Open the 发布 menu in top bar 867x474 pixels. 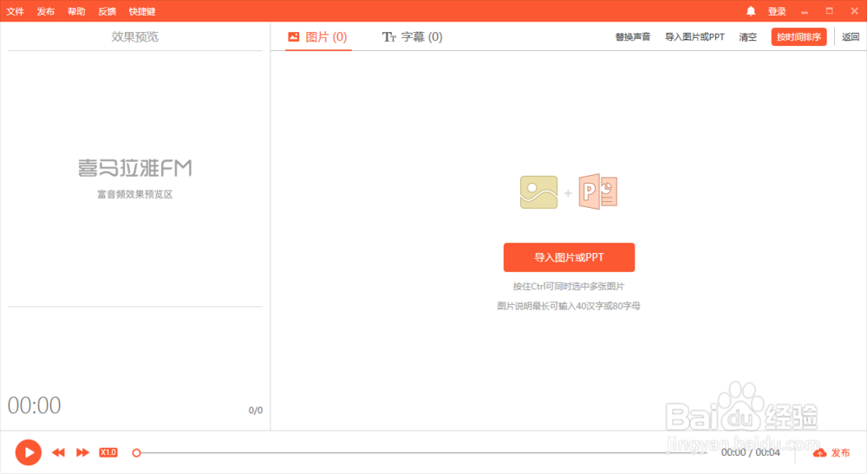click(x=46, y=11)
